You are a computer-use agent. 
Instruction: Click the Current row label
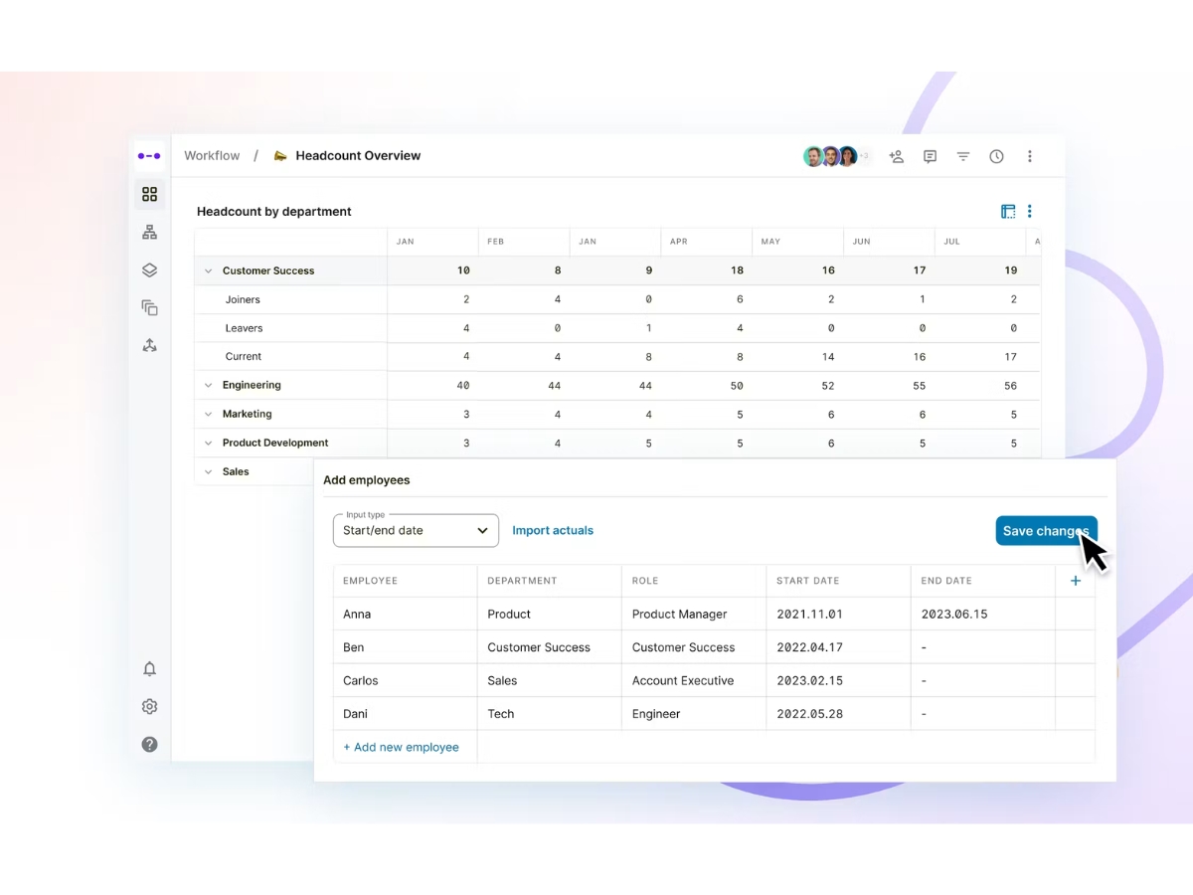point(243,357)
